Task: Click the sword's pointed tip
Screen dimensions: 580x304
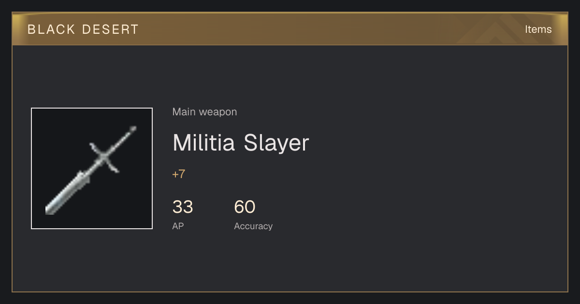Action: [132, 129]
